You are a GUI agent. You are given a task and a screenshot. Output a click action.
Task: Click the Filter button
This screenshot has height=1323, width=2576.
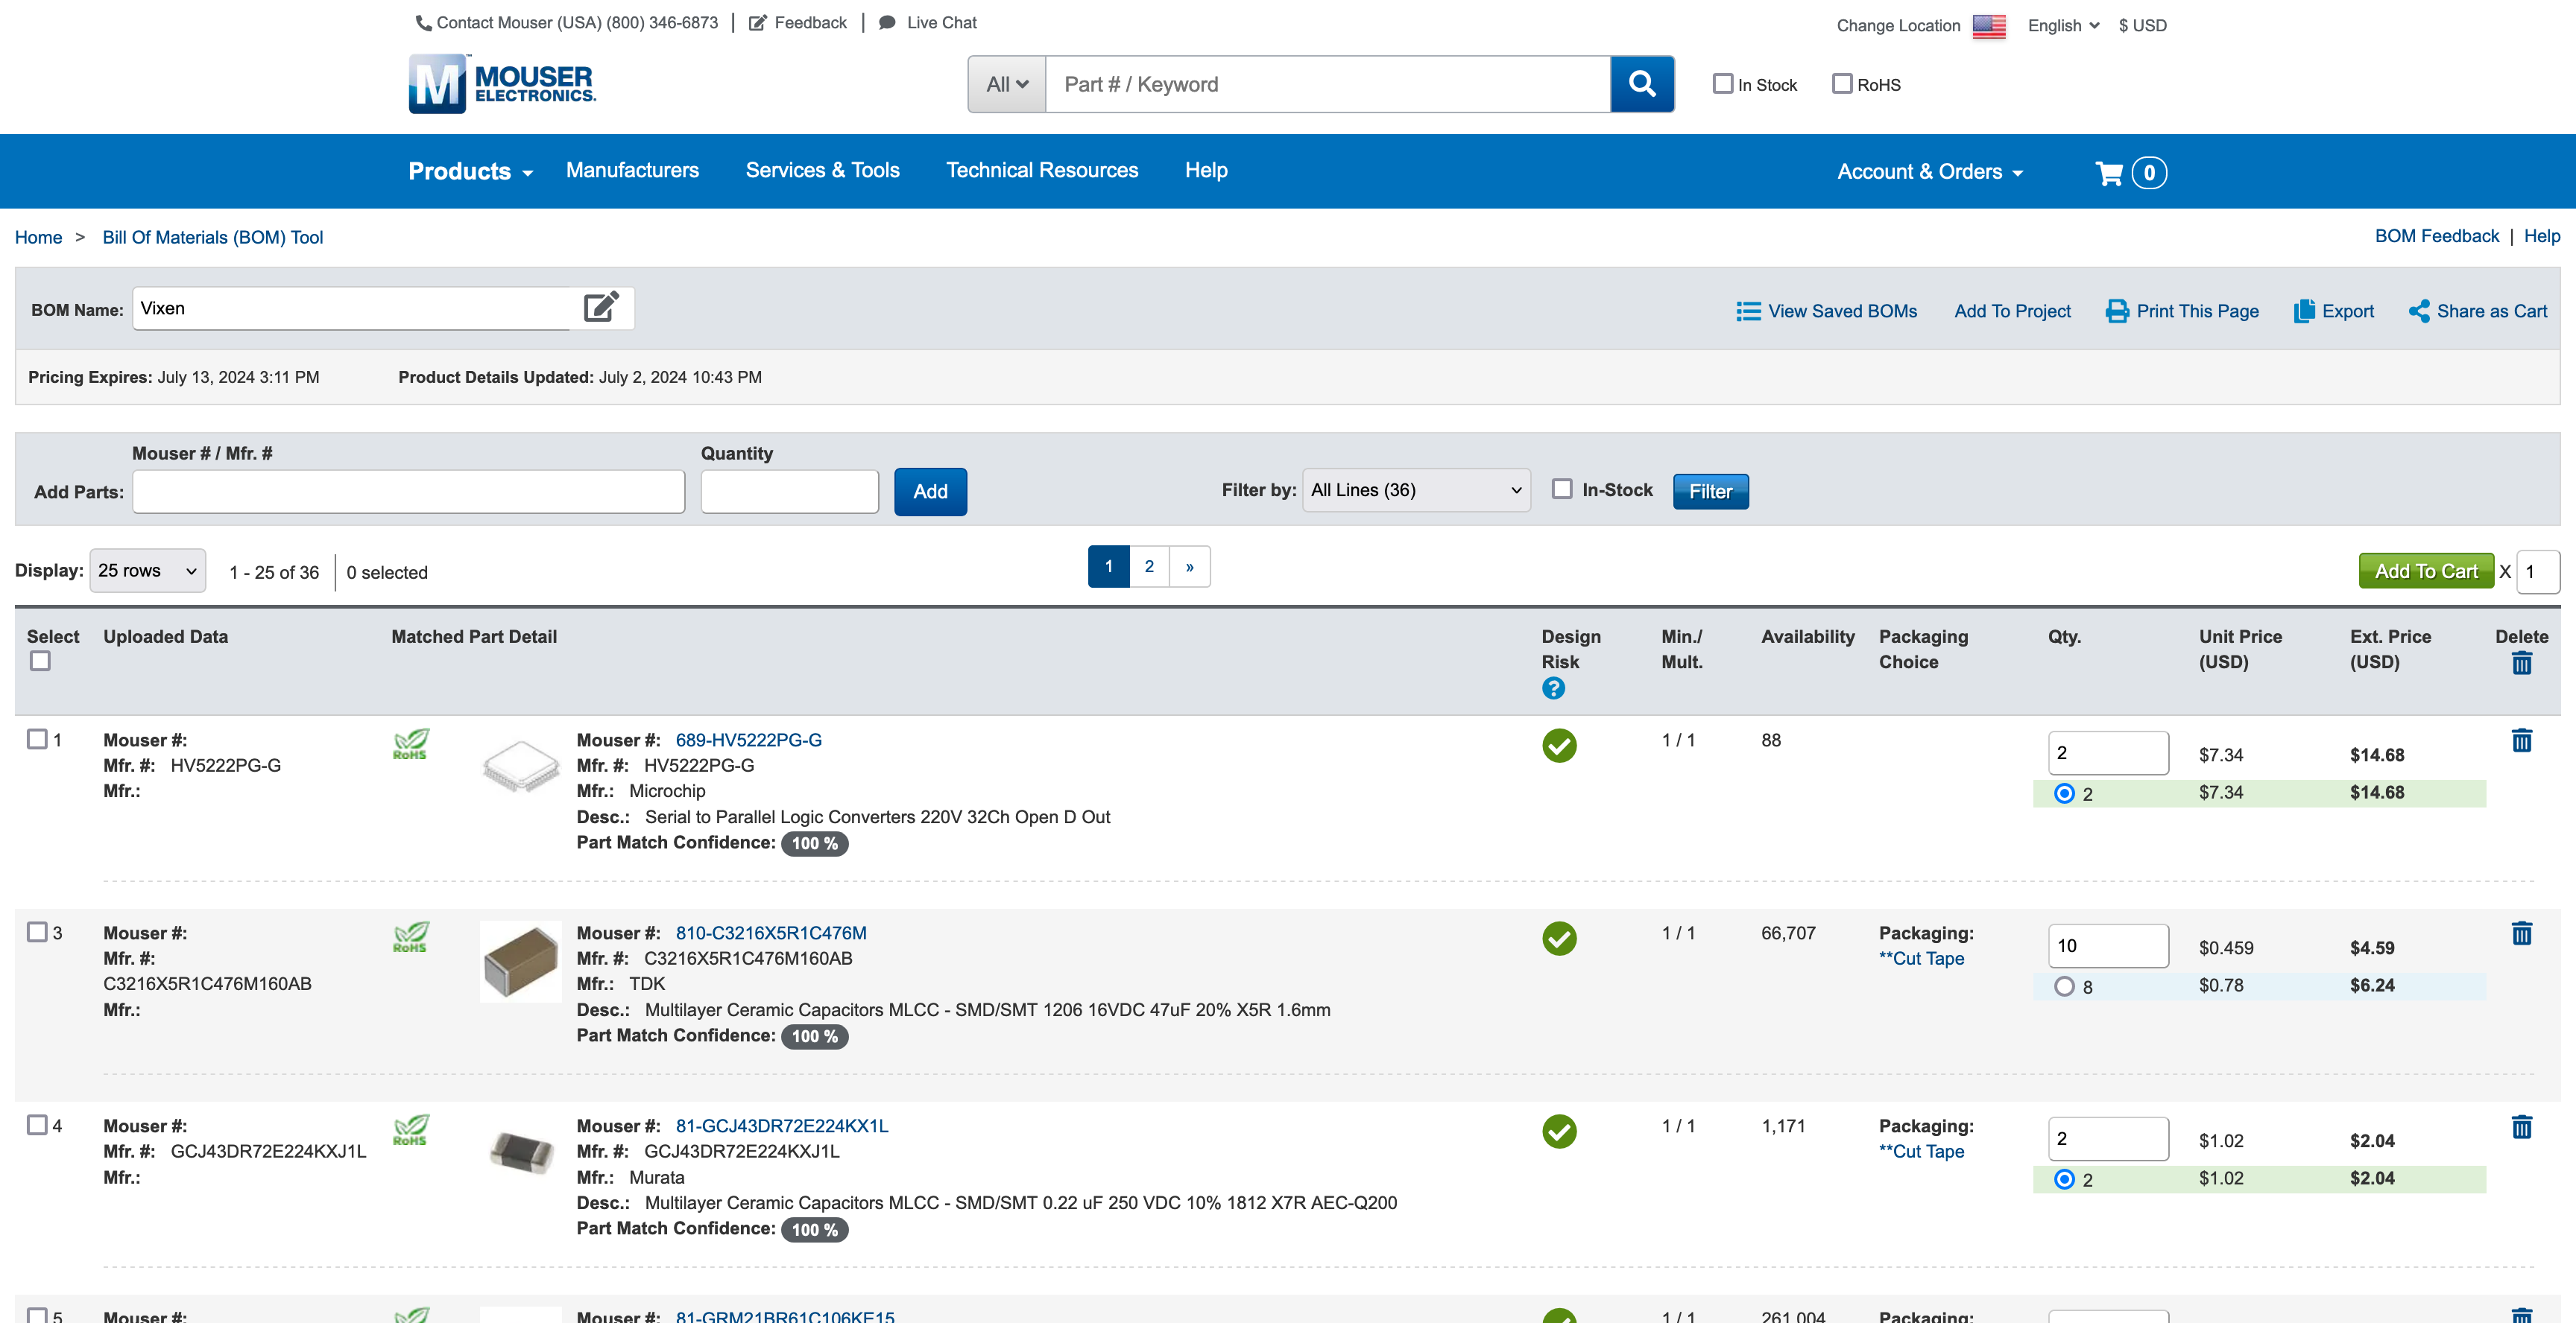[1710, 492]
